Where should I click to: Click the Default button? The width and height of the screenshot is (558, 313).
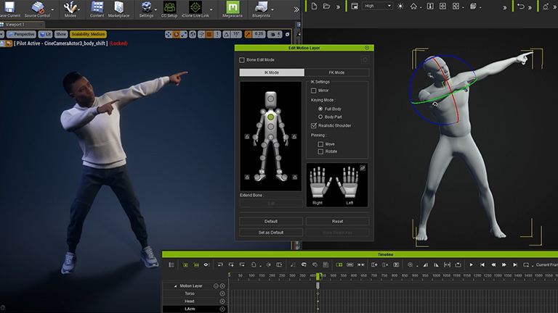271,222
